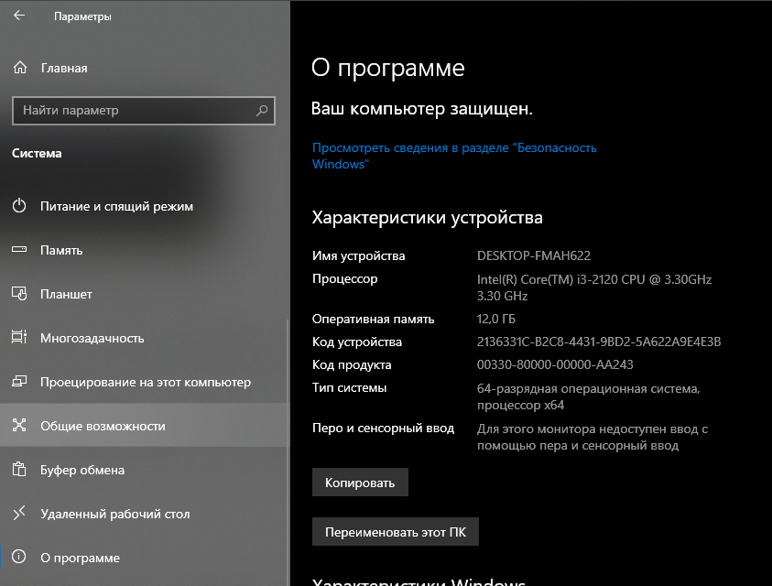Click the power icon for Питание и спящий режим

point(20,206)
